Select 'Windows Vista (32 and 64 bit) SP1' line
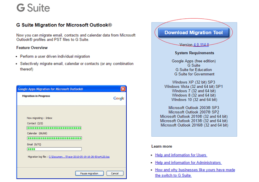This screenshot has width=259, height=182. tap(194, 86)
